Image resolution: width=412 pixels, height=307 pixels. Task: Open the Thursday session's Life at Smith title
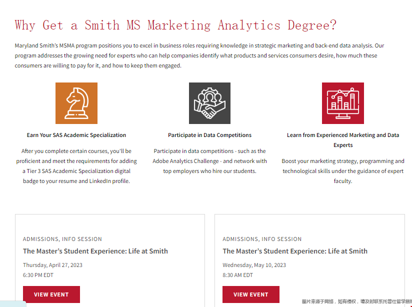pyautogui.click(x=95, y=251)
